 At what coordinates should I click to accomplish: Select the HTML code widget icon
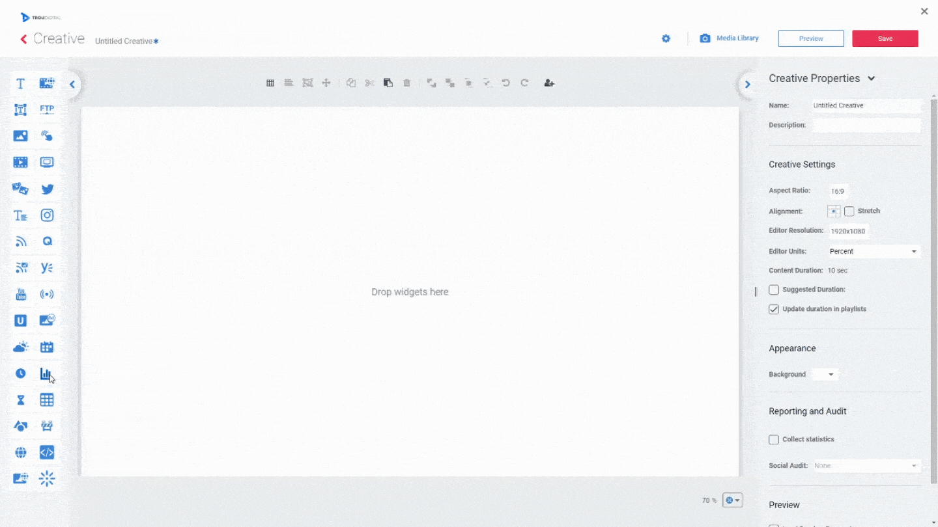(x=47, y=452)
